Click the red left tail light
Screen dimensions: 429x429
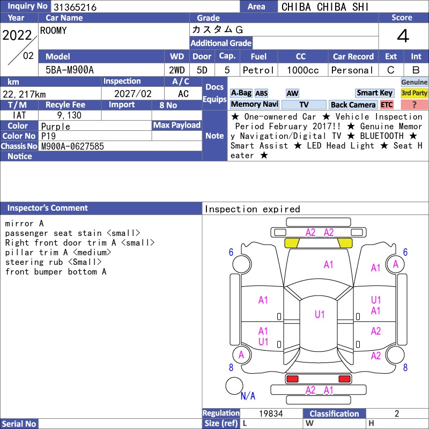point(292,379)
